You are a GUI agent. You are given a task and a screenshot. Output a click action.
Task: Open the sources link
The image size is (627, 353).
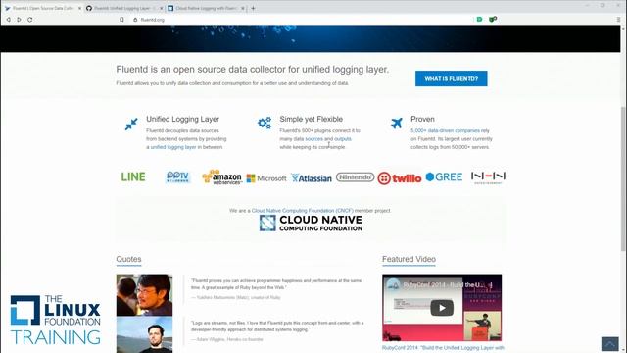pos(313,139)
